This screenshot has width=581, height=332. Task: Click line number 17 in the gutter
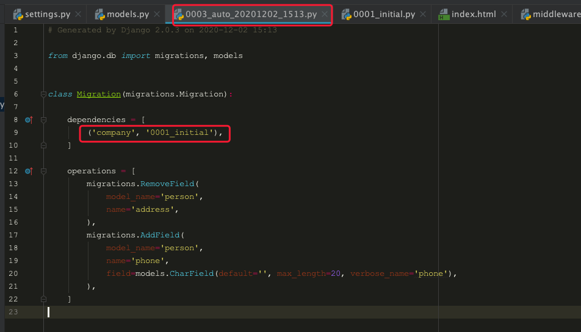[x=13, y=235]
